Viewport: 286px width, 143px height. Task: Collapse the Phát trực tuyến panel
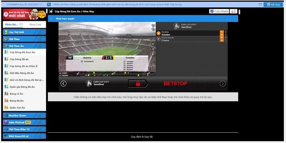point(51,19)
